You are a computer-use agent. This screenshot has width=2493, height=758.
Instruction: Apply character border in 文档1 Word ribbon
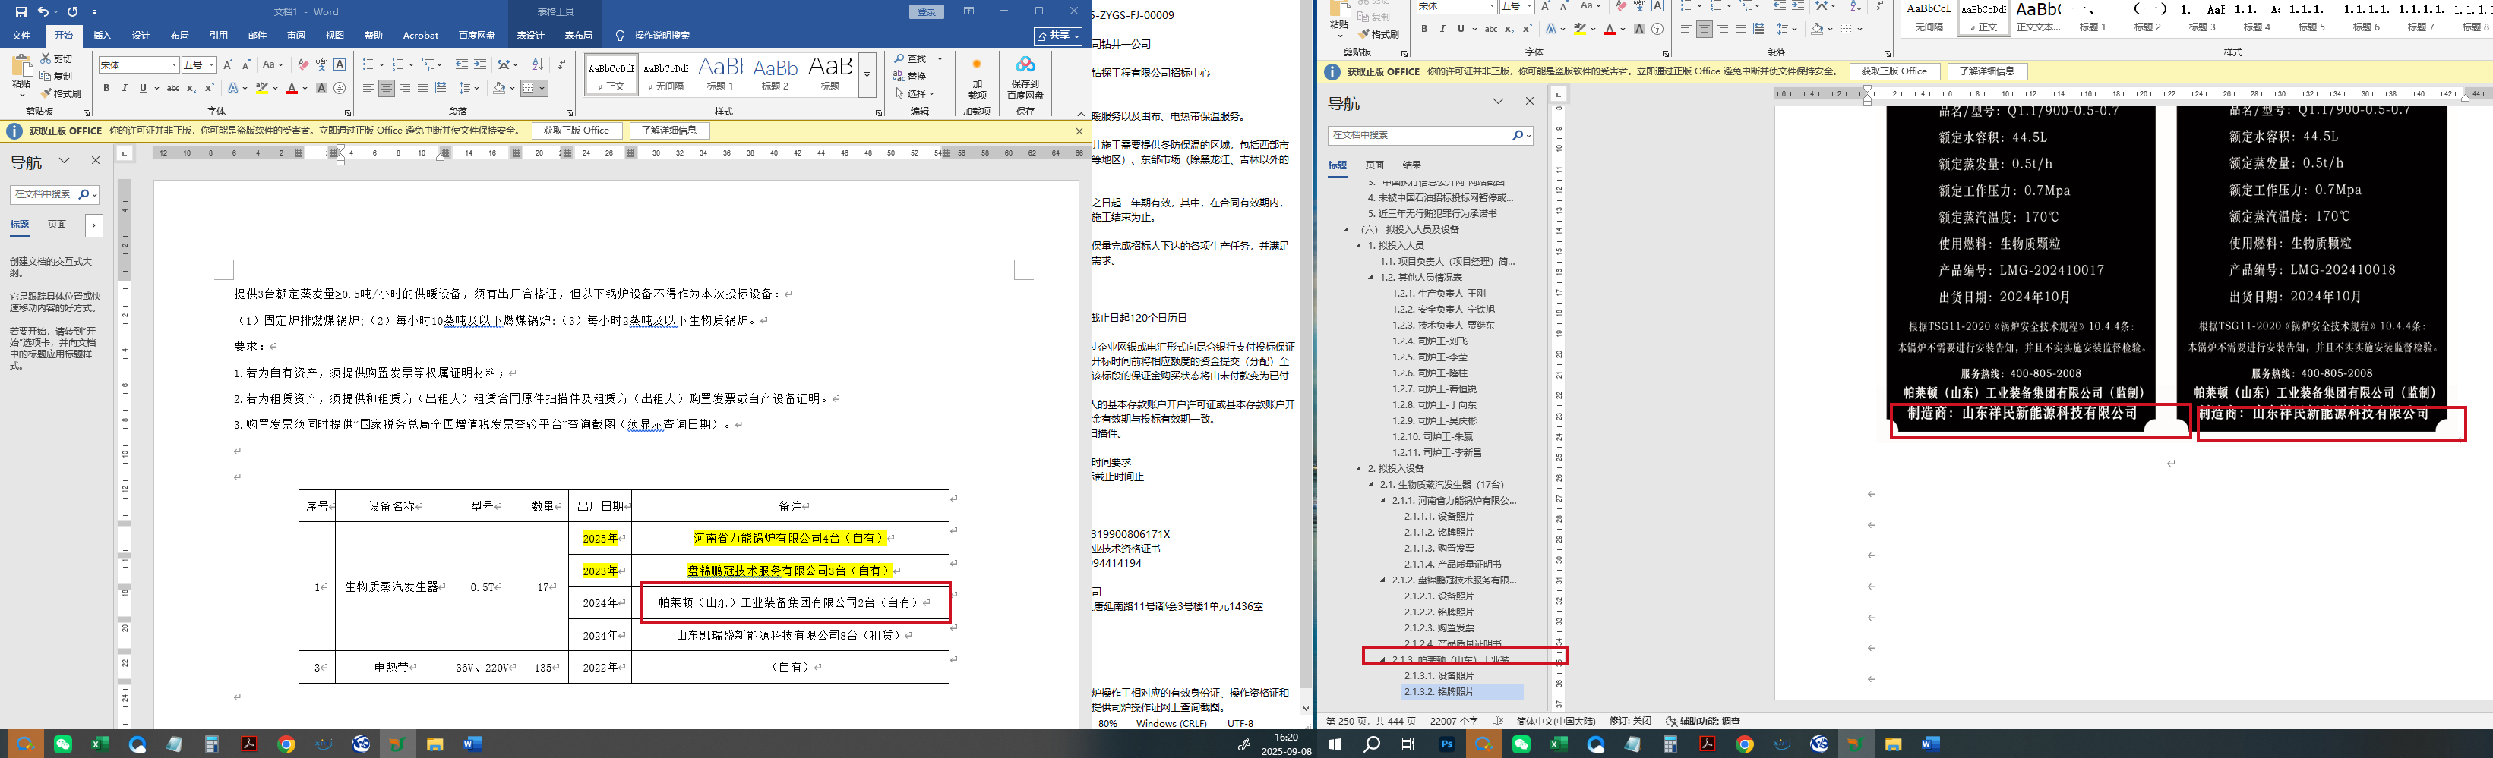coord(340,64)
